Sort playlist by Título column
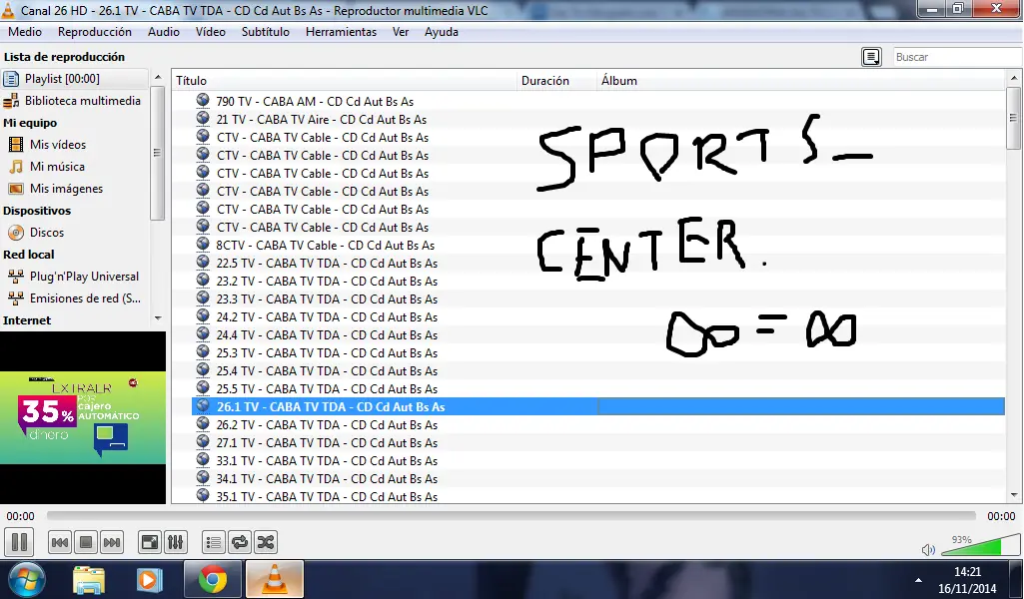This screenshot has width=1024, height=599. 345,81
